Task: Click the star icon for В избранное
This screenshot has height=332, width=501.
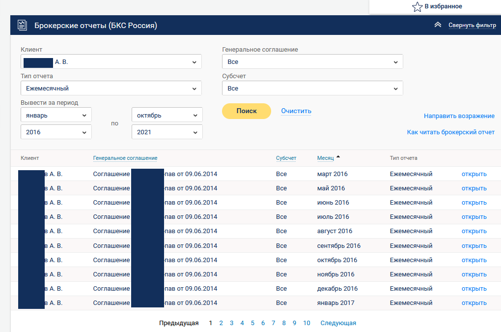Action: coord(417,7)
